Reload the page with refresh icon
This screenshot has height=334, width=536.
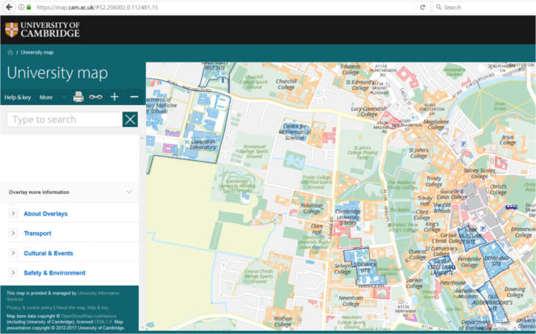(422, 7)
